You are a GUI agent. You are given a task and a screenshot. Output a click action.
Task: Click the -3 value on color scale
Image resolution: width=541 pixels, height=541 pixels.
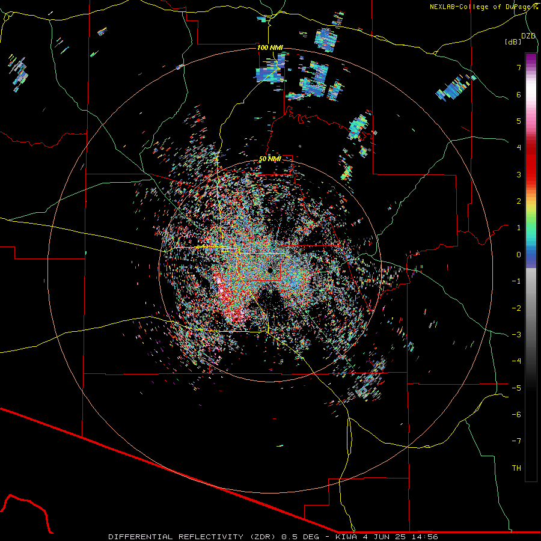516,335
